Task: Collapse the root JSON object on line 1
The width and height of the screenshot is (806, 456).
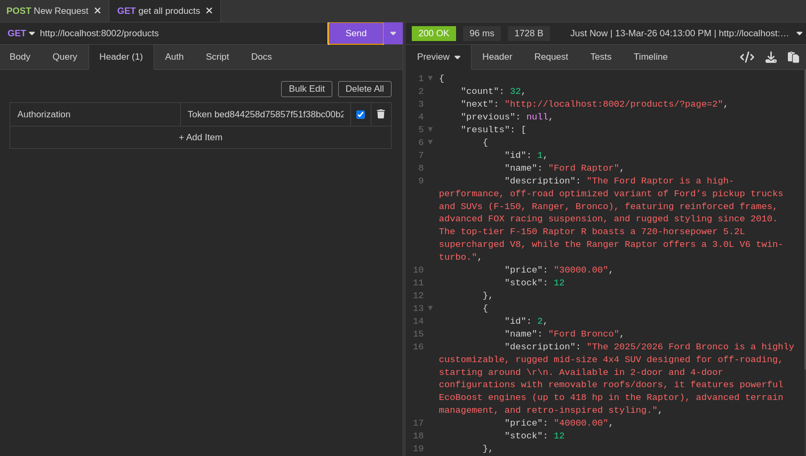Action: pos(430,78)
